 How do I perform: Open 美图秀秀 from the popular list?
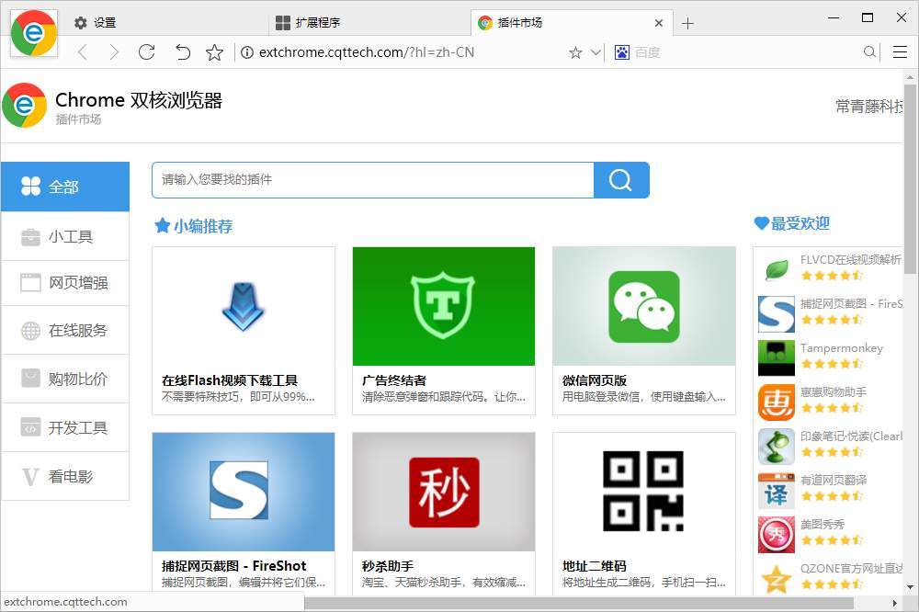pyautogui.click(x=823, y=524)
